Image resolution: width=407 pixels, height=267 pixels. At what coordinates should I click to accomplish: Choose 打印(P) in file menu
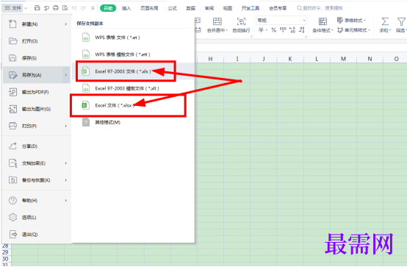(37, 126)
